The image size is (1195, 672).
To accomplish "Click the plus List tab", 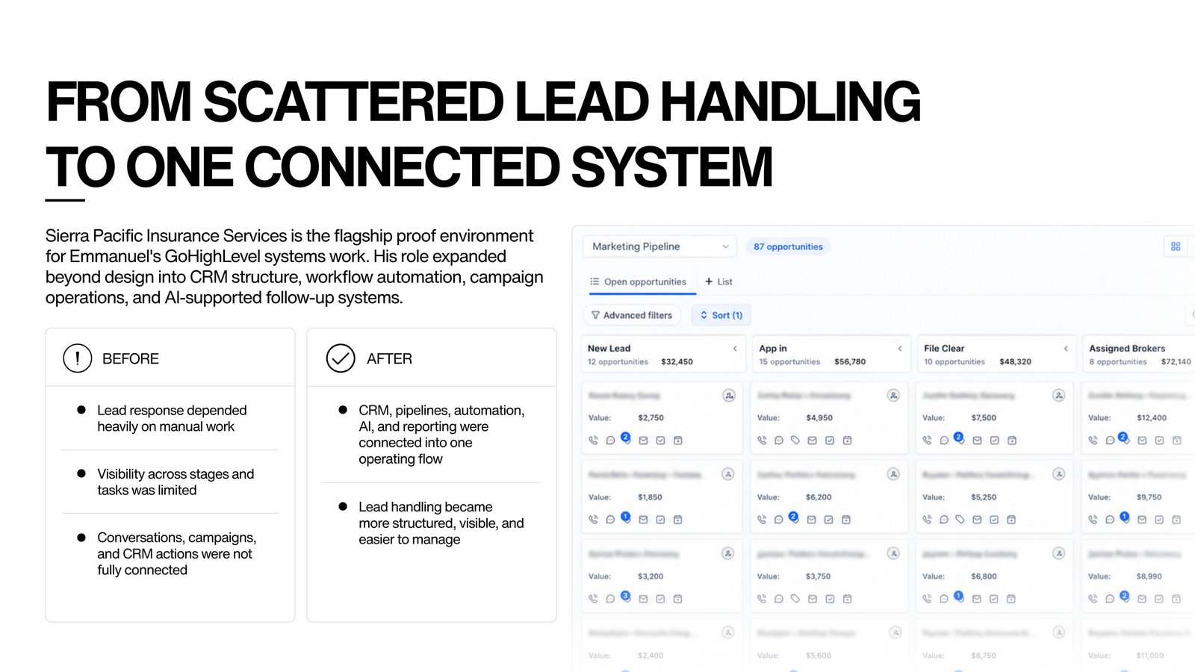I will (718, 281).
